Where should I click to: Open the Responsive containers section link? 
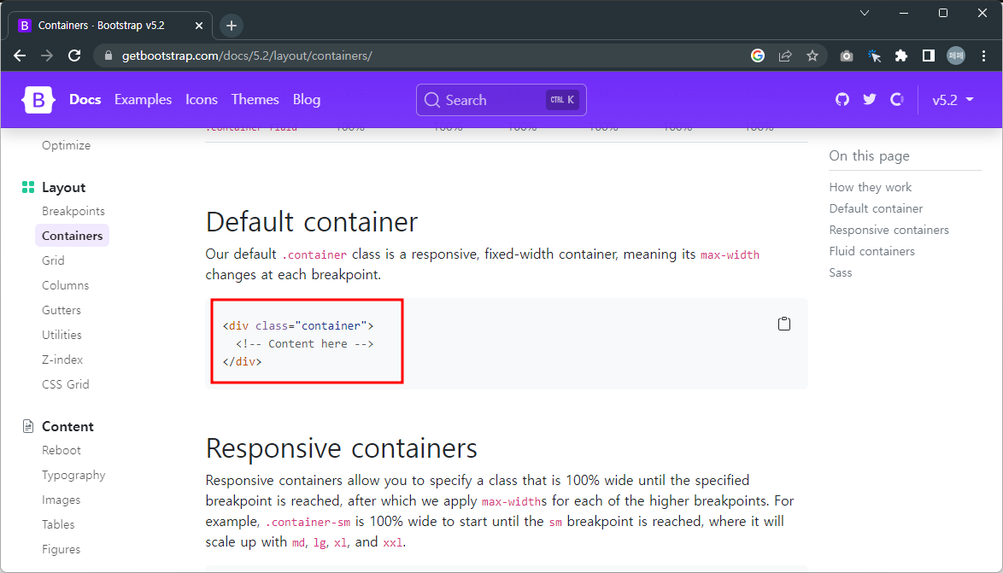point(889,229)
